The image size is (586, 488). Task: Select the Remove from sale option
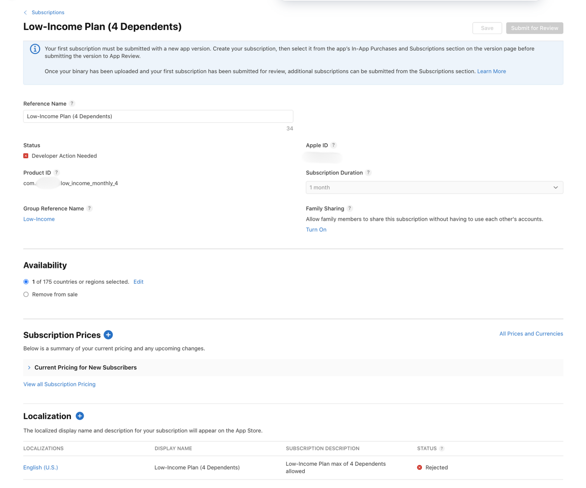[26, 294]
